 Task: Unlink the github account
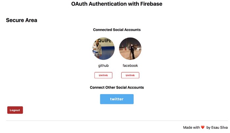pos(103,75)
